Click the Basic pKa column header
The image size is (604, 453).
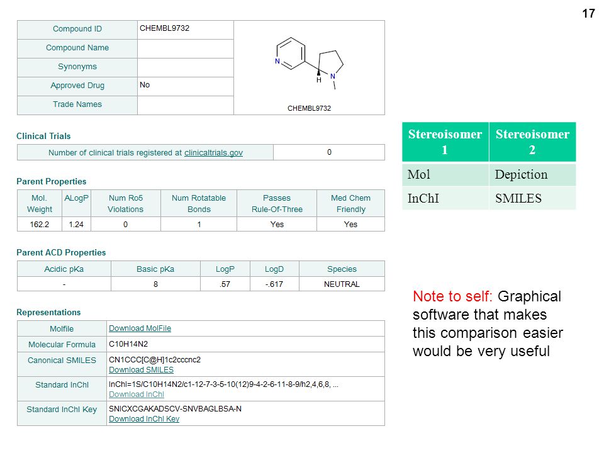[155, 269]
